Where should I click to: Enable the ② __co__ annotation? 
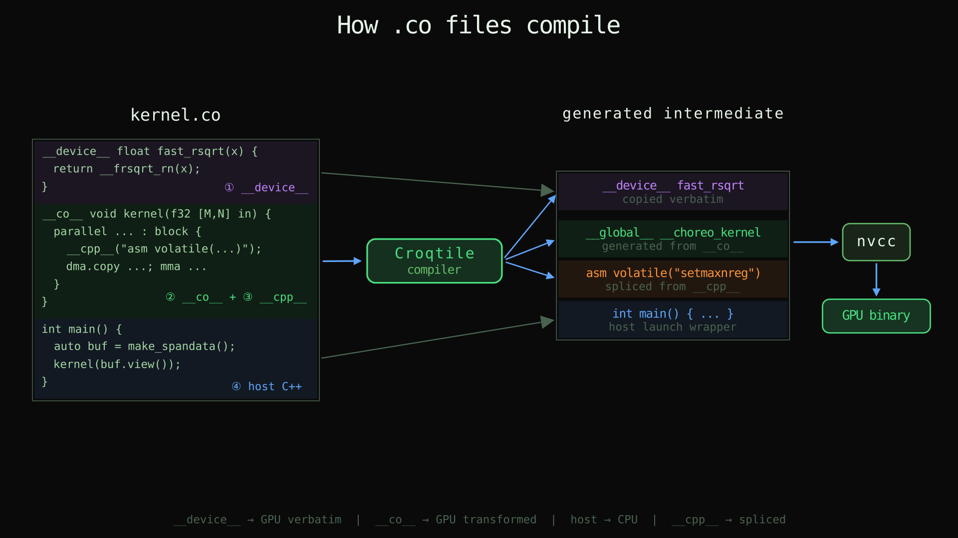click(x=195, y=297)
